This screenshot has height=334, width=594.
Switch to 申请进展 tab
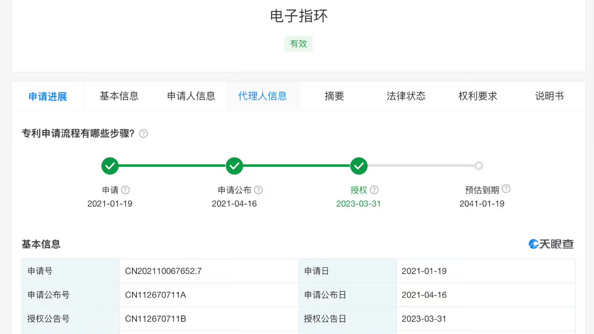(48, 96)
